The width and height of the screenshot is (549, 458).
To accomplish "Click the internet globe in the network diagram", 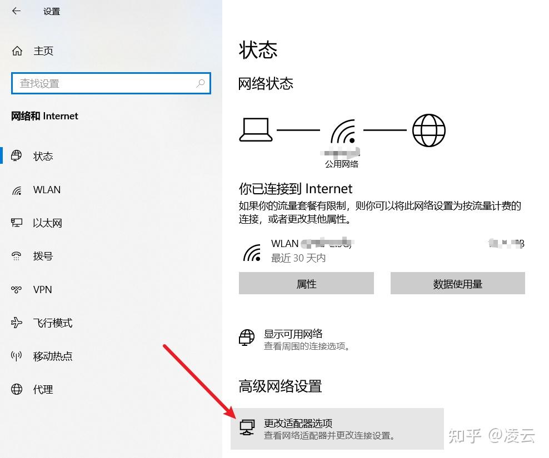I will click(428, 130).
